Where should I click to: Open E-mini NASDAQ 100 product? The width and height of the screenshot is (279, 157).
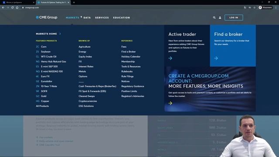coord(52,72)
